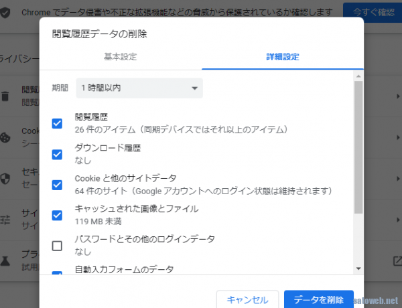This screenshot has height=308, width=402.
Task: Select the 詳細設定 tab
Action: [x=282, y=57]
